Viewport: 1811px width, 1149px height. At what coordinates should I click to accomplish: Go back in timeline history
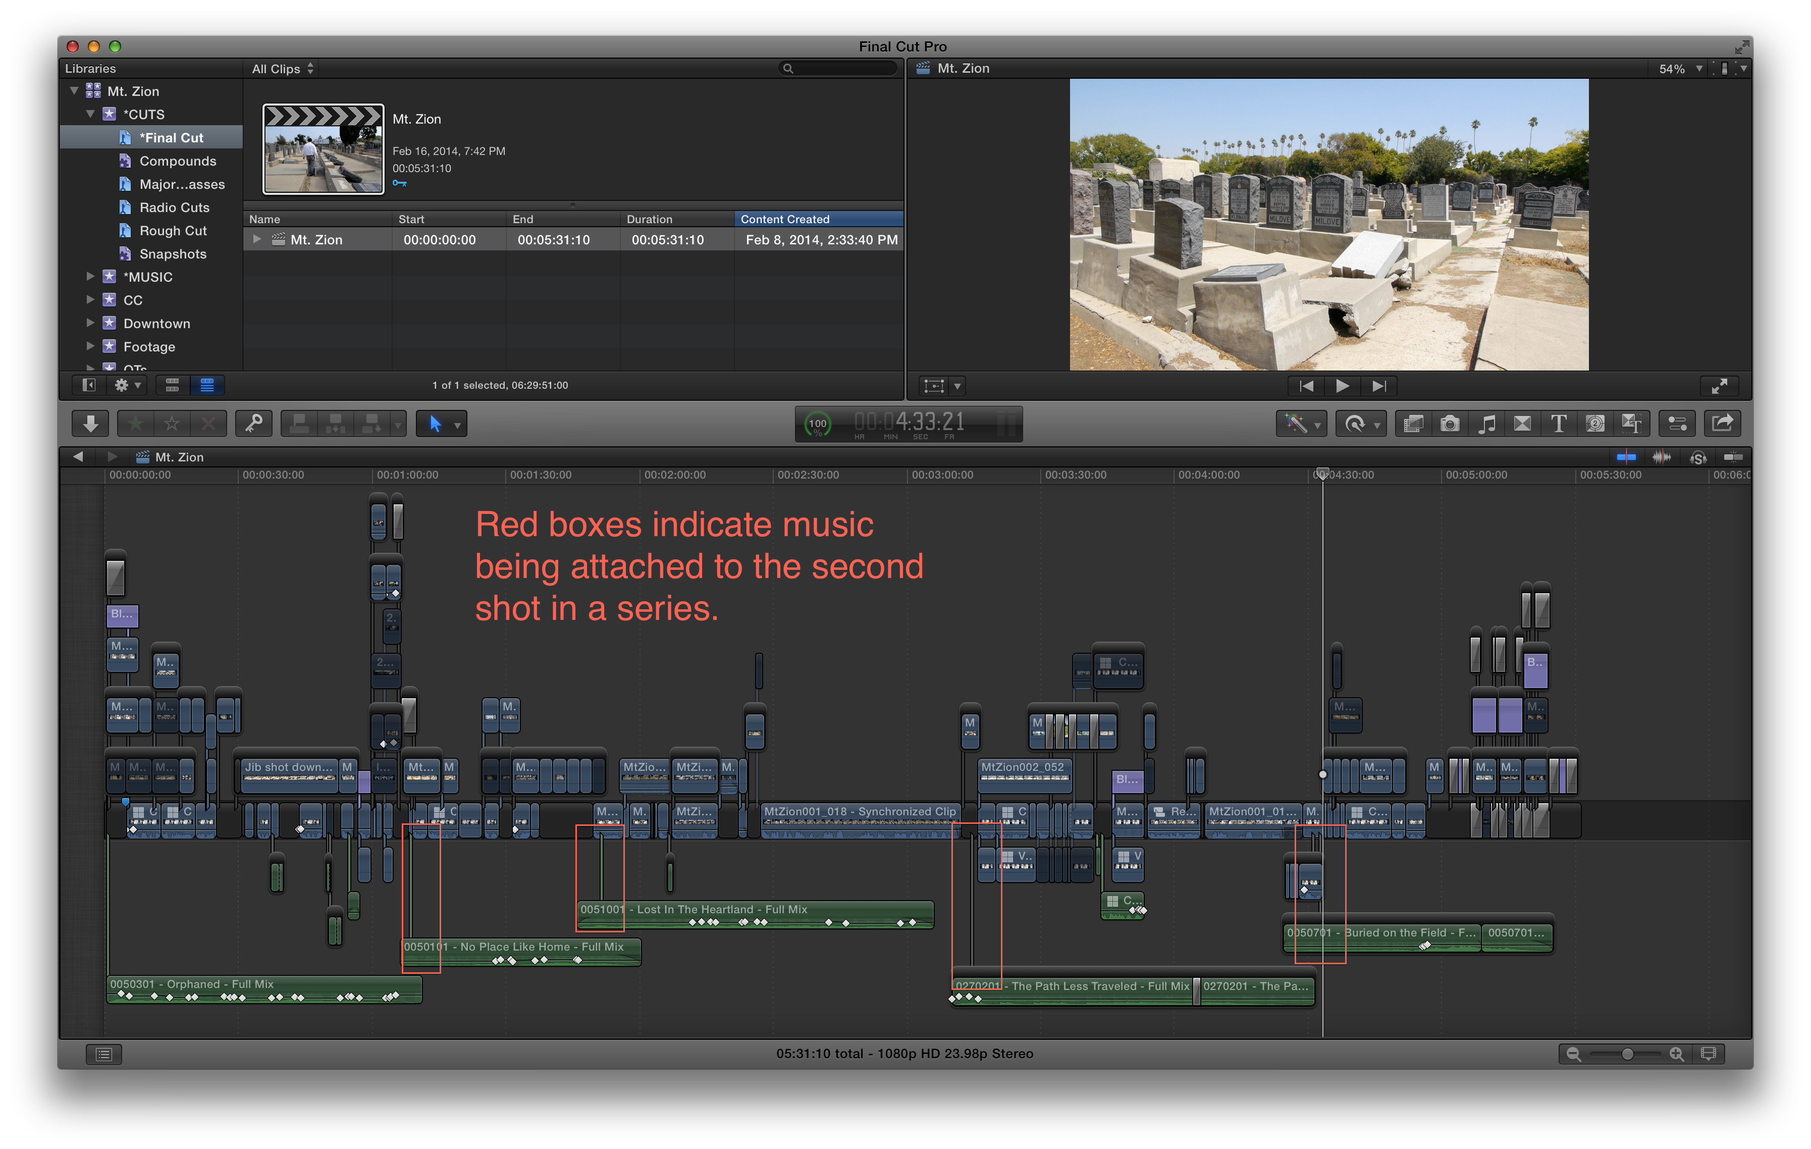(x=78, y=457)
